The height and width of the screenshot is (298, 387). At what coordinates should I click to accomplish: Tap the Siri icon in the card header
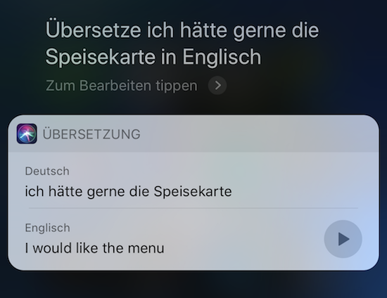point(27,134)
